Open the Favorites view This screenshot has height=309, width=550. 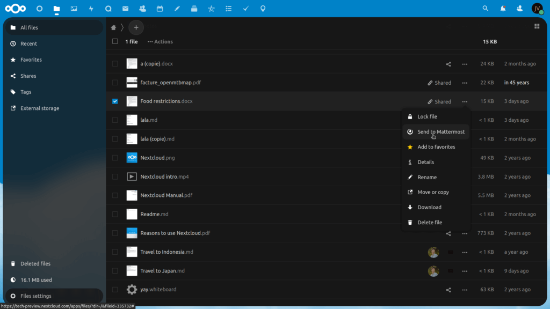(54, 60)
